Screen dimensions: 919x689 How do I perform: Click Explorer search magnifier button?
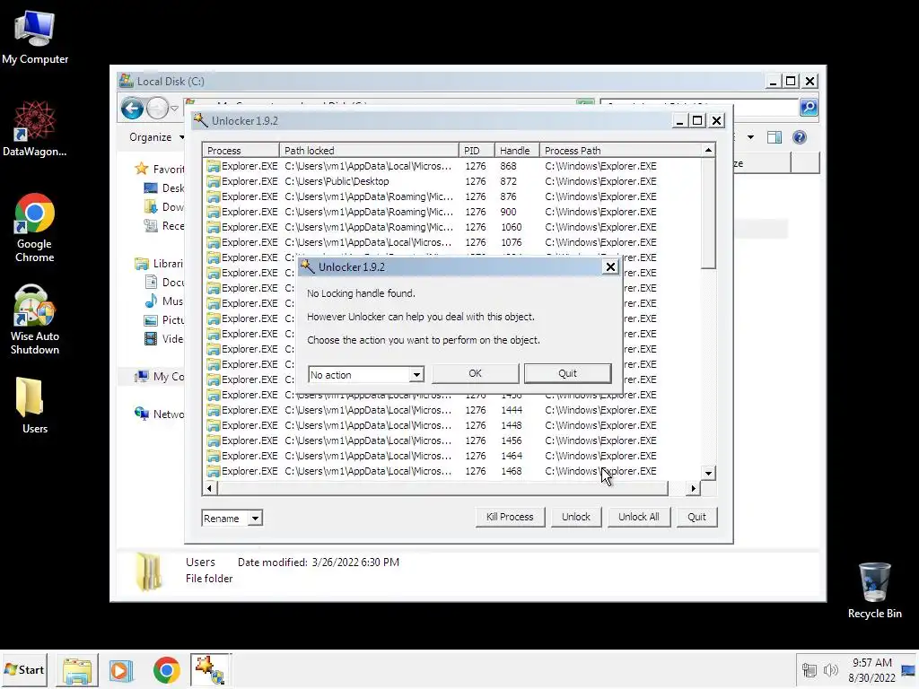[x=809, y=108]
